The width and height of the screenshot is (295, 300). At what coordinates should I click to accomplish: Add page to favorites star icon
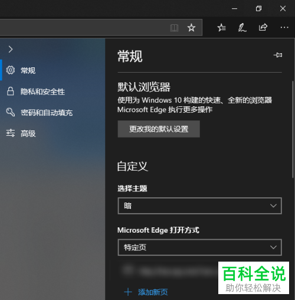point(191,28)
